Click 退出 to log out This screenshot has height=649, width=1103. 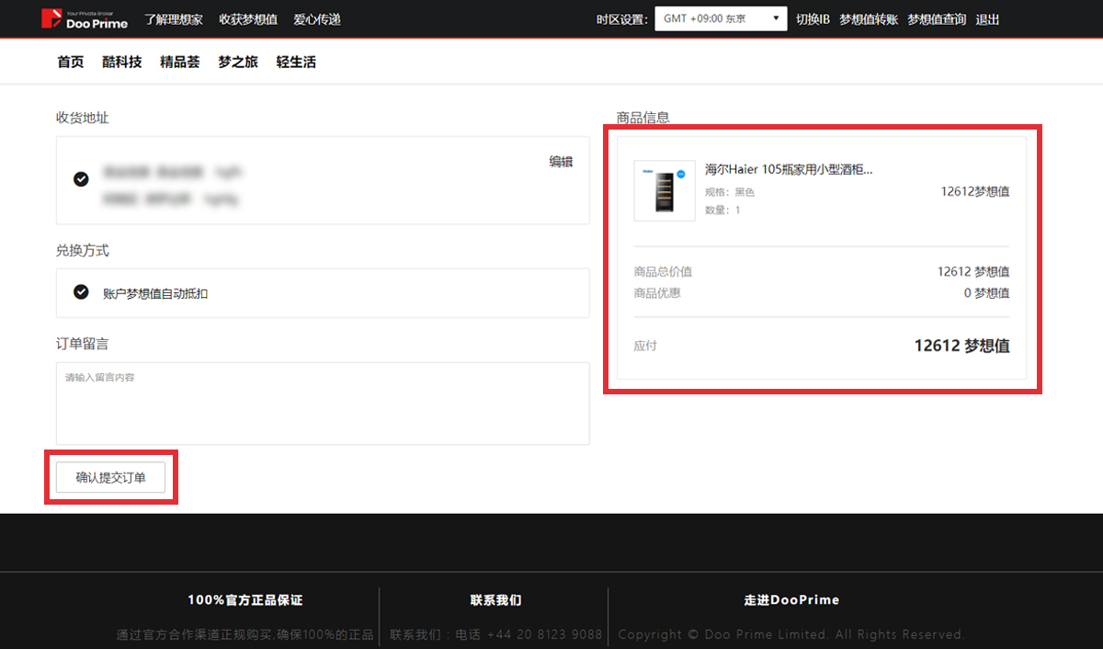pos(987,19)
